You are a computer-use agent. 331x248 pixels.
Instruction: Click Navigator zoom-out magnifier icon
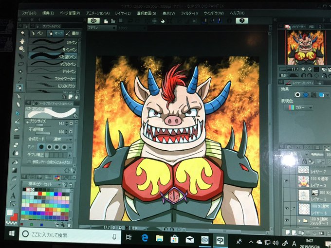(x=303, y=69)
